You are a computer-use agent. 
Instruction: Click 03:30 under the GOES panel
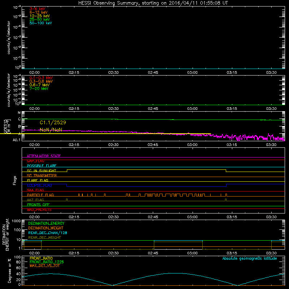point(271,145)
